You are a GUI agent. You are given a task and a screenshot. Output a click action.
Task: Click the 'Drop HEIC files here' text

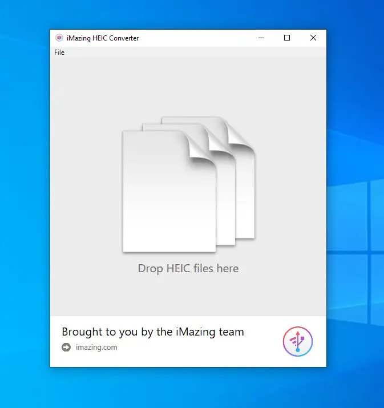[188, 269]
